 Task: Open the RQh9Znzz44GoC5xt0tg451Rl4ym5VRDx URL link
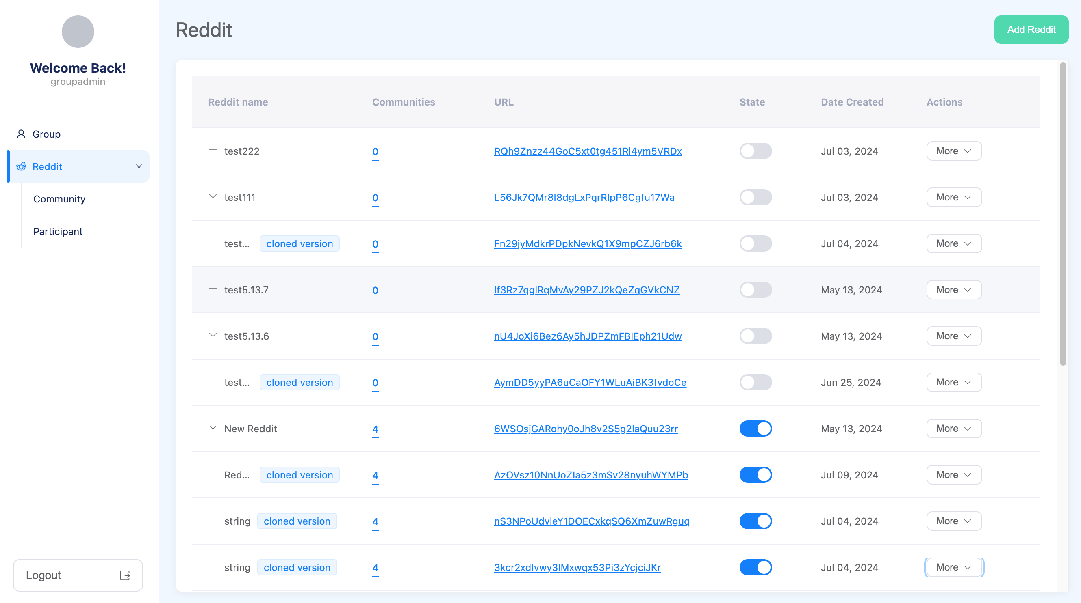[588, 151]
